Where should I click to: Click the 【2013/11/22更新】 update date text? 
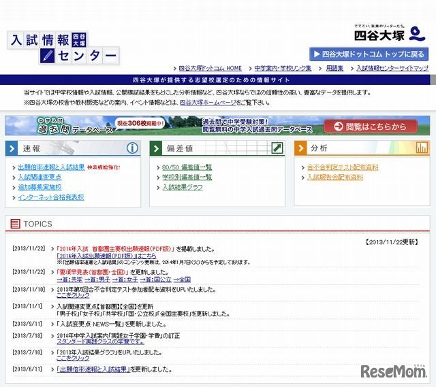tap(392, 242)
